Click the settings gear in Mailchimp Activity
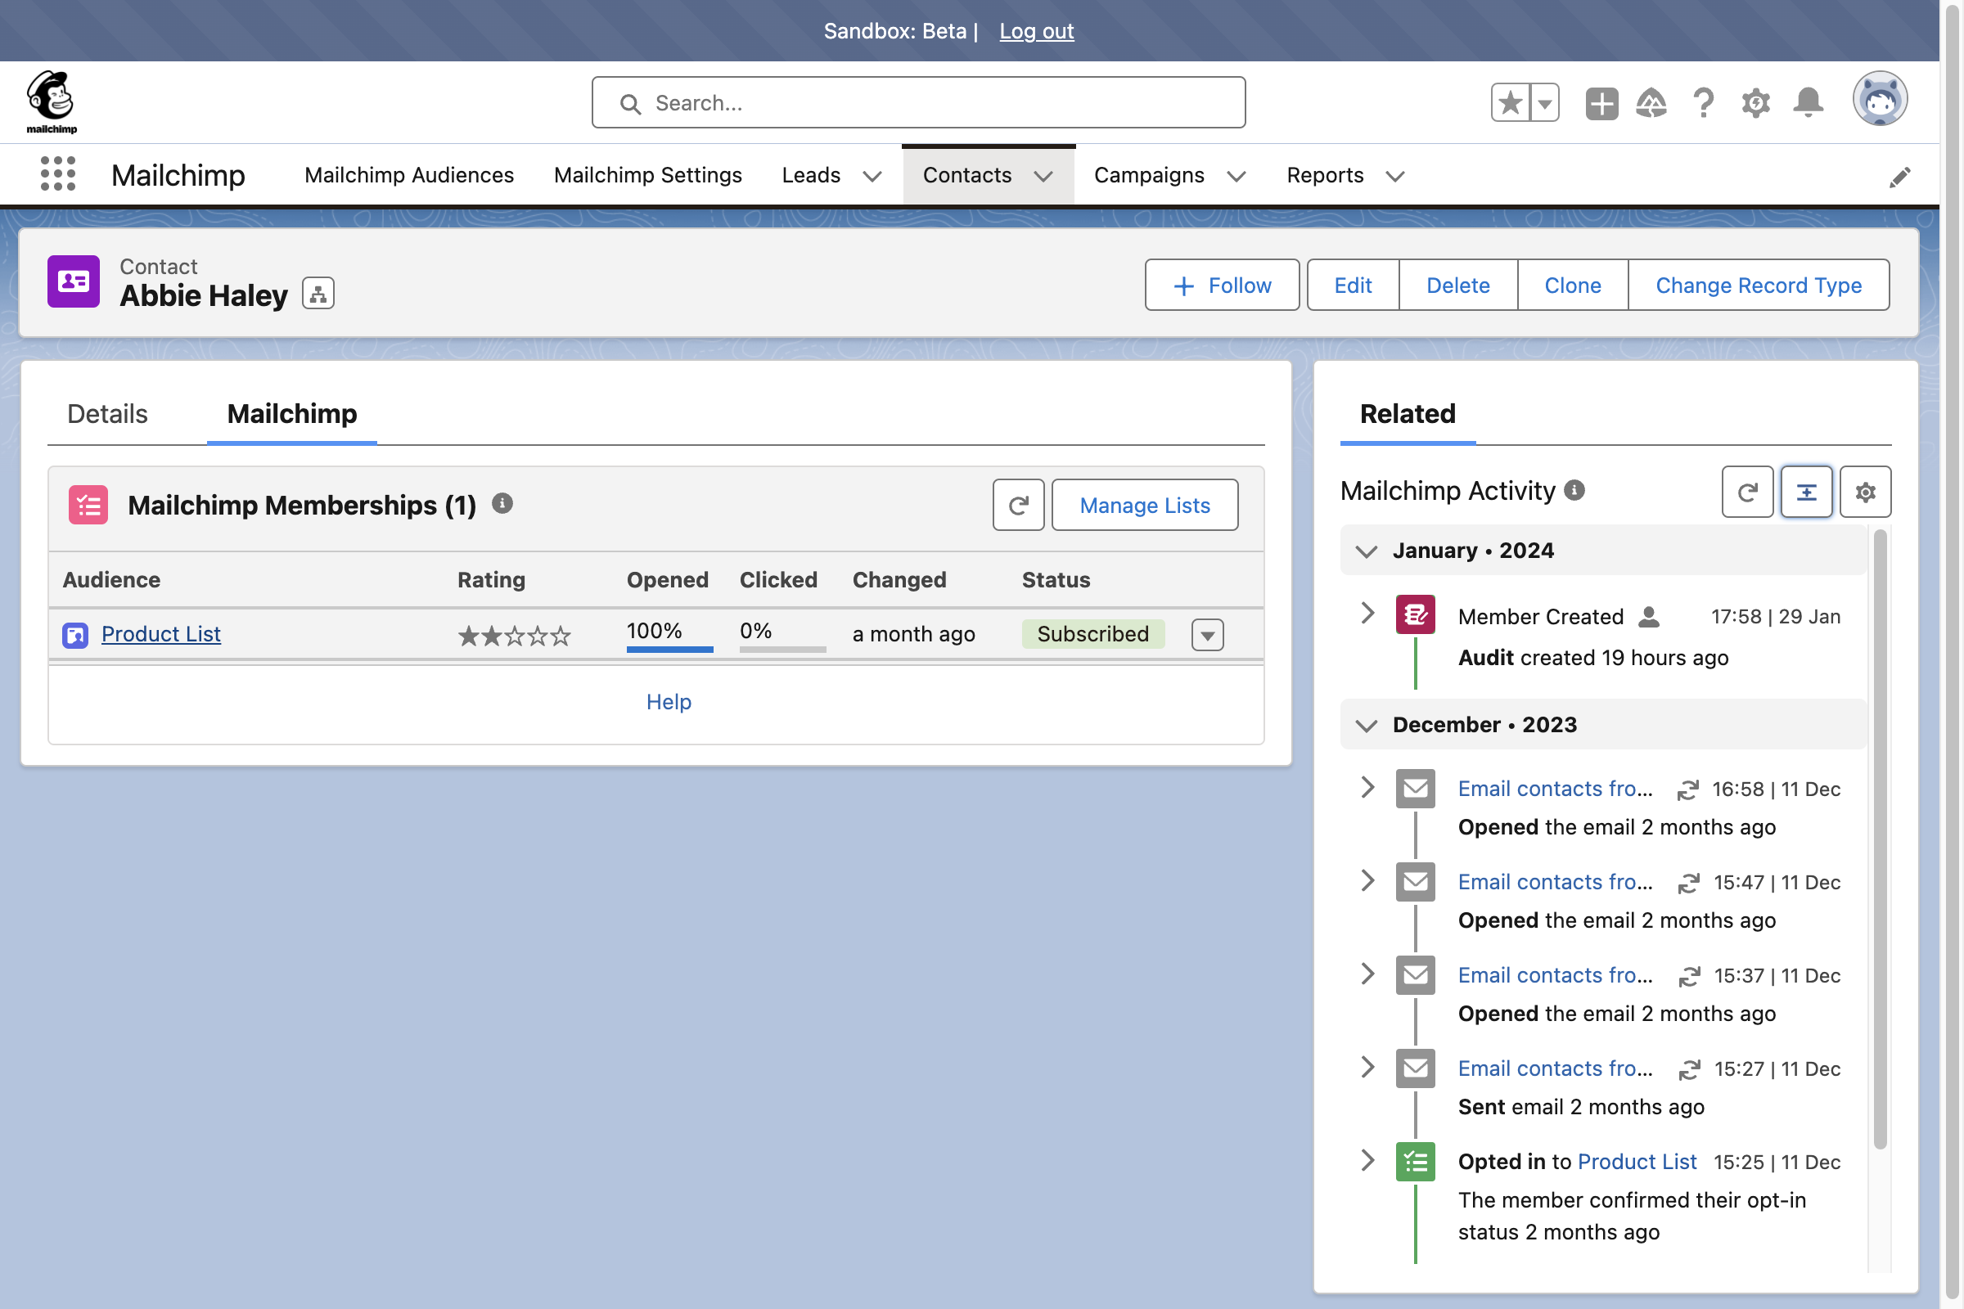This screenshot has width=1964, height=1309. (1866, 491)
